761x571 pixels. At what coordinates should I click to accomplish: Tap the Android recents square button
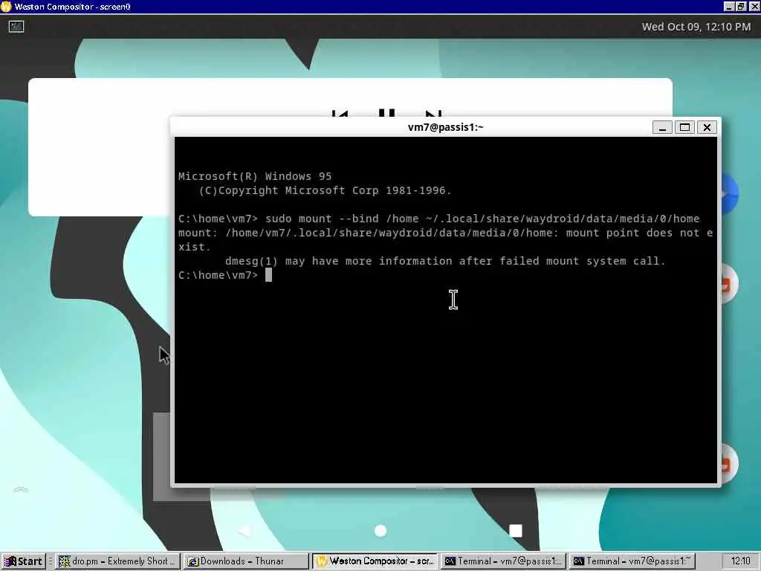point(516,531)
